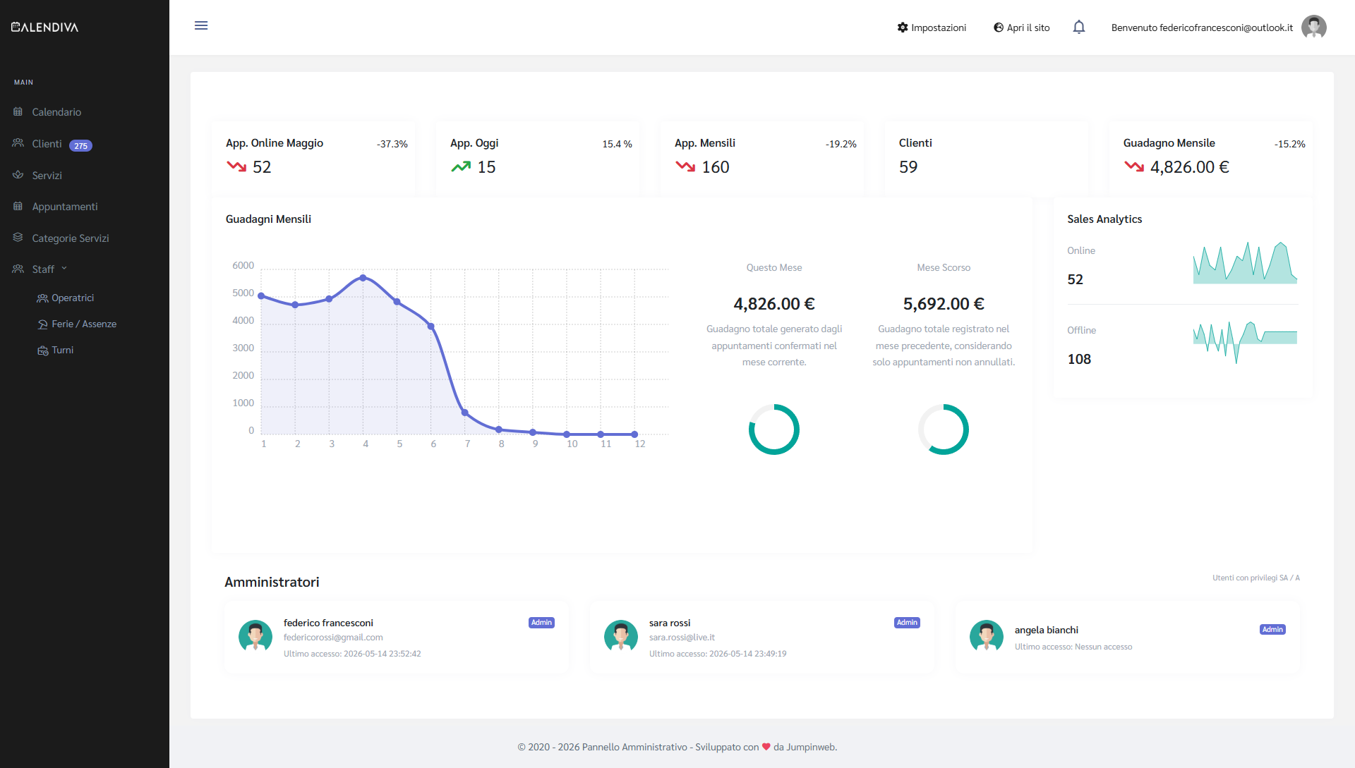Click Admin badge on federico francesconi card
The image size is (1355, 768).
(x=541, y=623)
